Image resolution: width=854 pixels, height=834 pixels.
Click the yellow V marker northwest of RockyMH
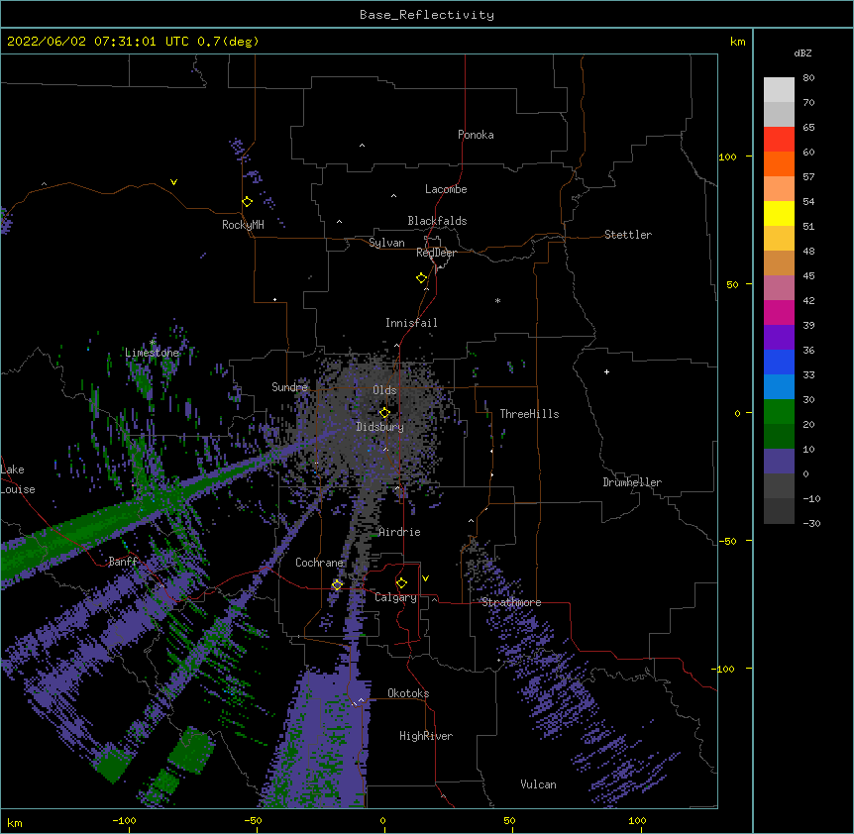coord(173,182)
